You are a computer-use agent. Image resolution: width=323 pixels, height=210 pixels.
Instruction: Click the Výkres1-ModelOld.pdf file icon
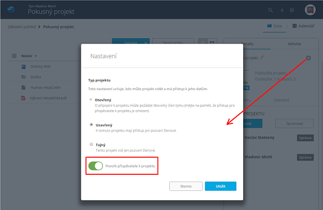[x=23, y=98]
